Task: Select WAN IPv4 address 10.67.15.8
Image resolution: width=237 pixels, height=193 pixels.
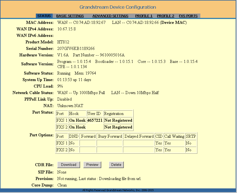Action: (x=67, y=29)
